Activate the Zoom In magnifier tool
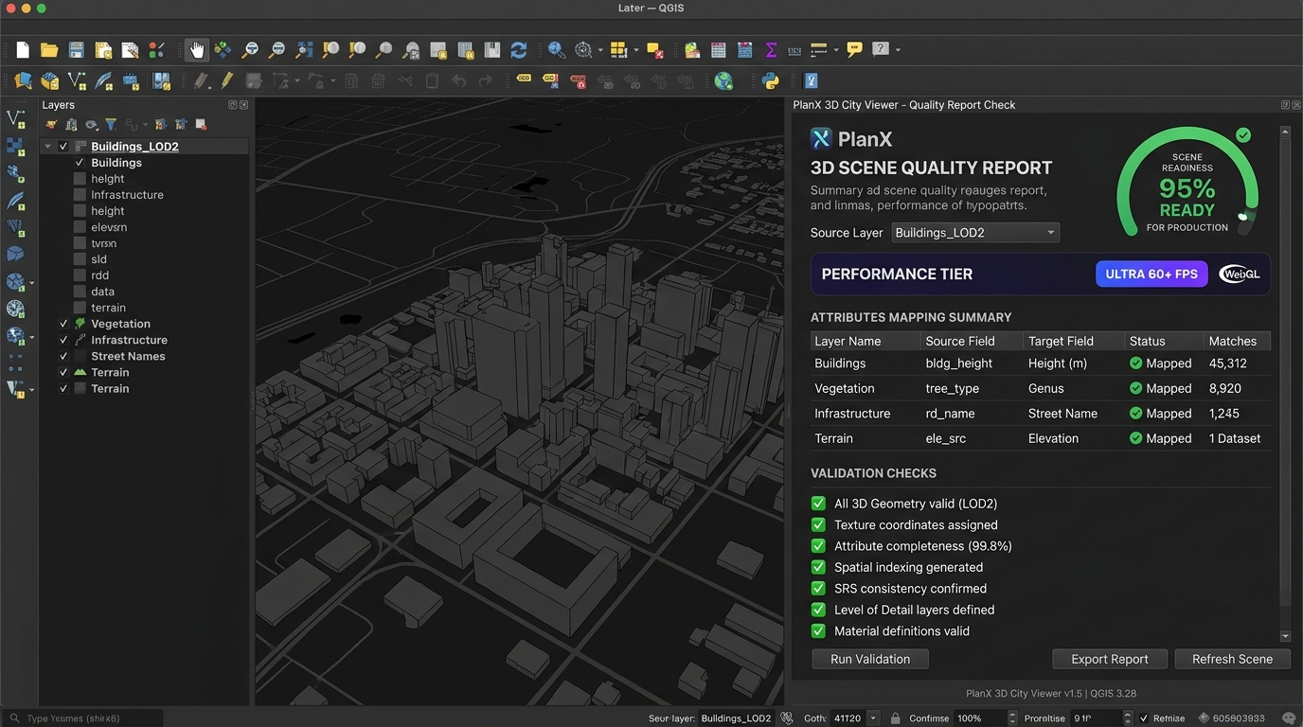The width and height of the screenshot is (1303, 727). click(x=250, y=50)
